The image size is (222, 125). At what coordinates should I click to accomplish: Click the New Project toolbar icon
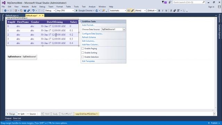[x=16, y=11]
